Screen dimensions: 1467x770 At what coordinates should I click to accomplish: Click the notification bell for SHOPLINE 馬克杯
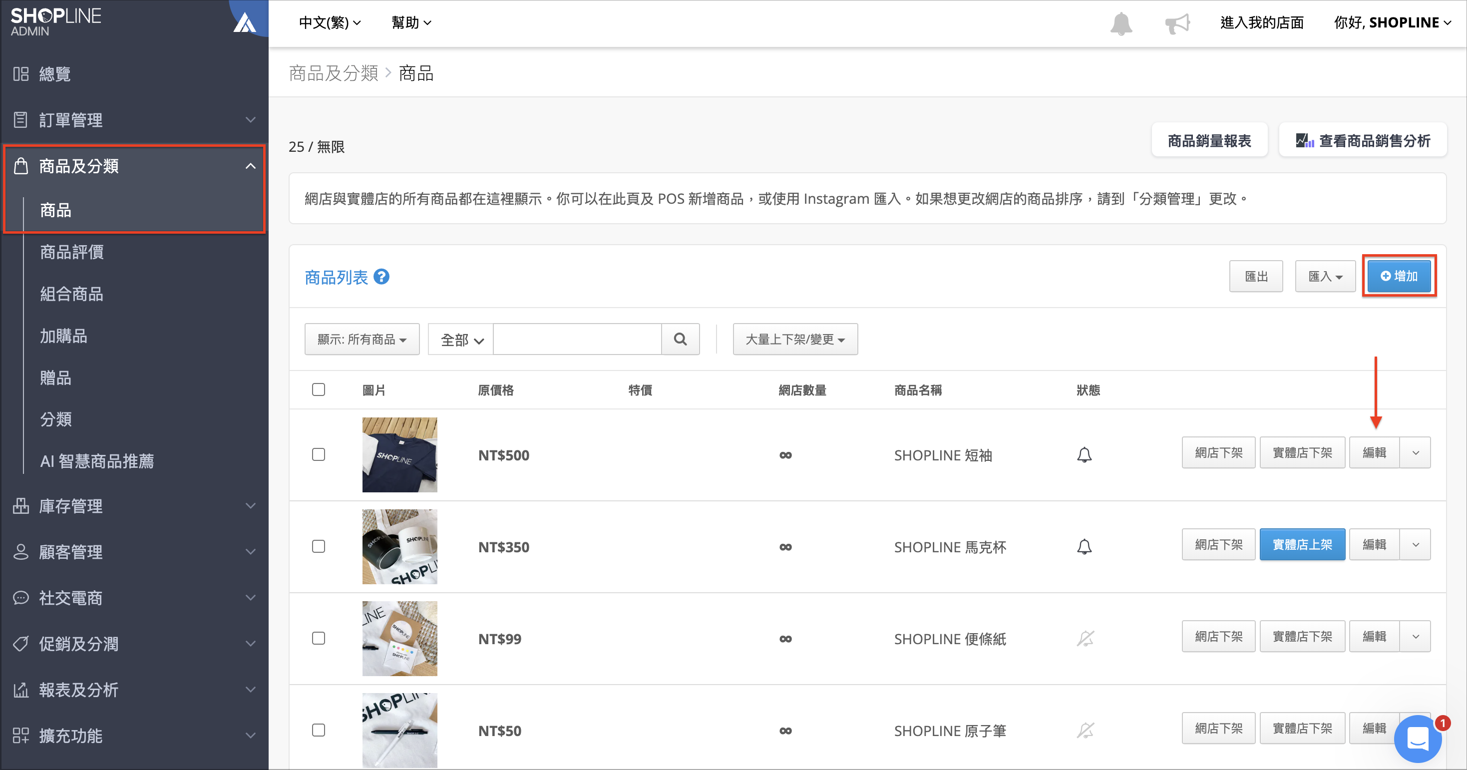[x=1085, y=547]
